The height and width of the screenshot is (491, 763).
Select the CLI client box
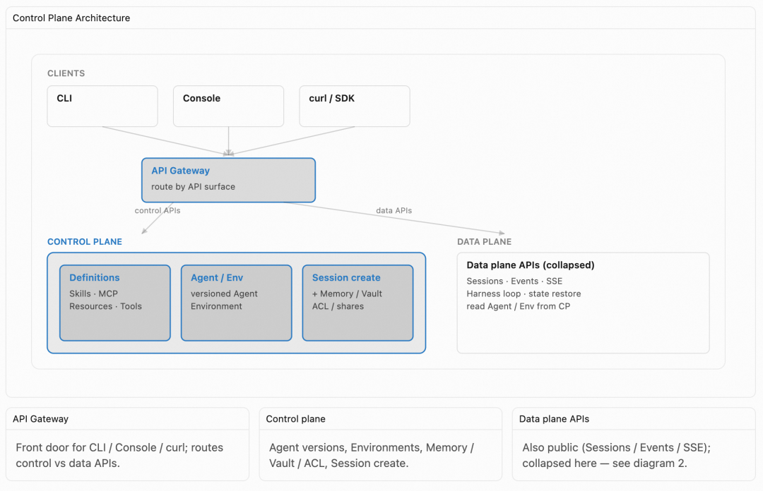(102, 106)
